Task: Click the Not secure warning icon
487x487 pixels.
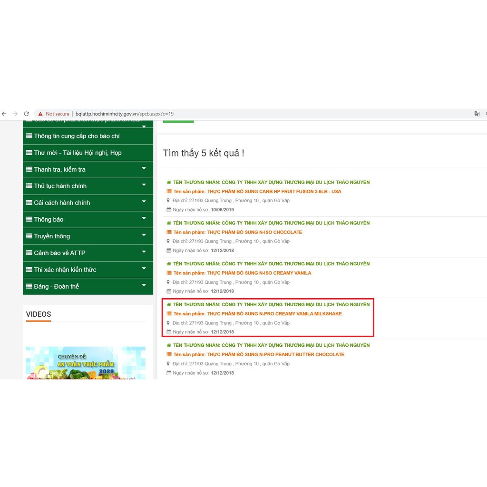Action: [x=40, y=114]
